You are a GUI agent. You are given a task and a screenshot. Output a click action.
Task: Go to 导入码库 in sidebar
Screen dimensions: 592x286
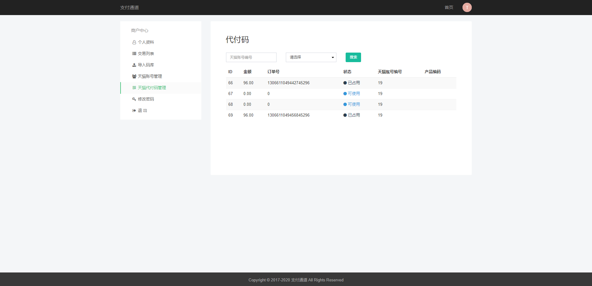point(161,65)
